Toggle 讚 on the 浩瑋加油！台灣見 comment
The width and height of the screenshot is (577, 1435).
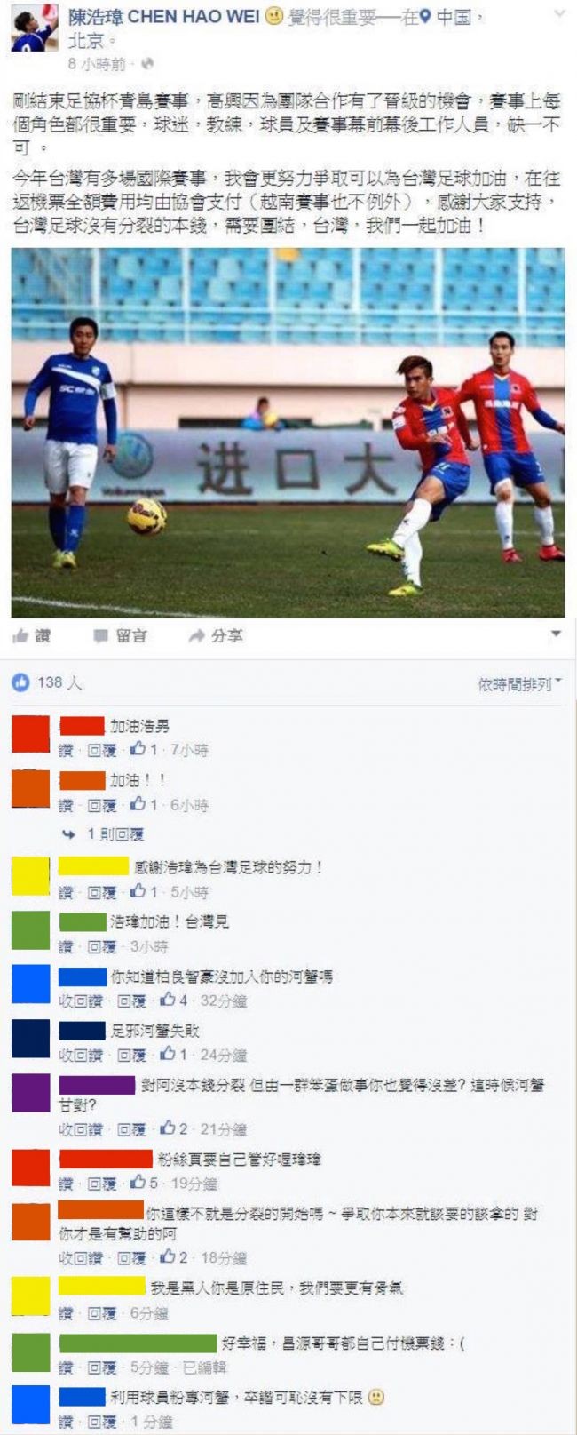[x=66, y=946]
